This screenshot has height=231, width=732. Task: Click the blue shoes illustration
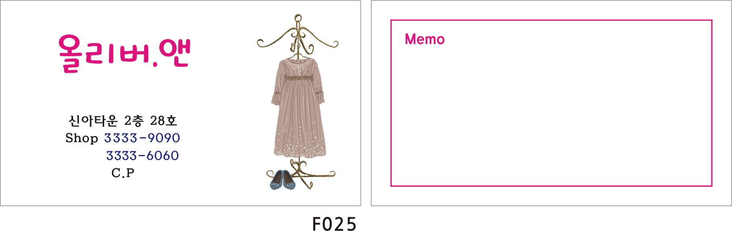pyautogui.click(x=282, y=180)
